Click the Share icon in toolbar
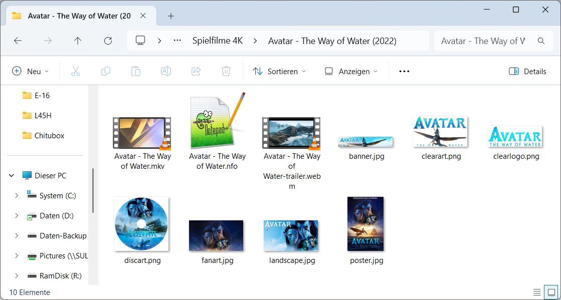 click(x=196, y=71)
